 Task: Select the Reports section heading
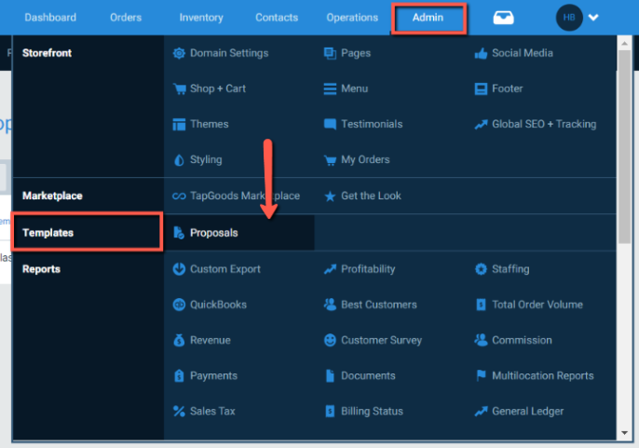41,269
